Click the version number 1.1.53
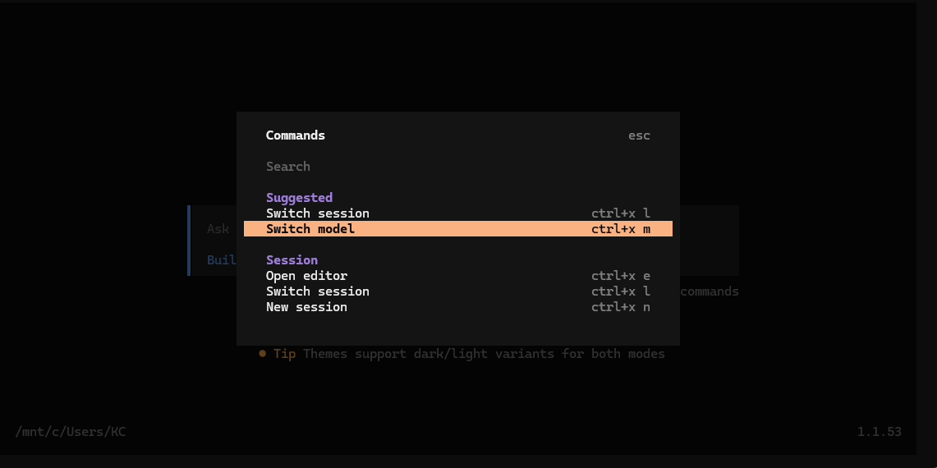 click(x=879, y=432)
